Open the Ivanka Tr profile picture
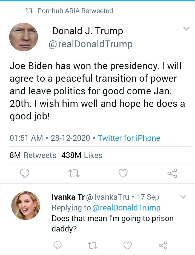 [x=26, y=206]
